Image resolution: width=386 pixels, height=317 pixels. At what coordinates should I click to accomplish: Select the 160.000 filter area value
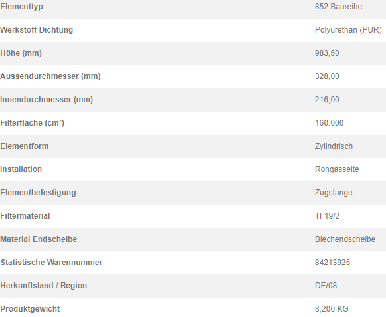coord(329,123)
